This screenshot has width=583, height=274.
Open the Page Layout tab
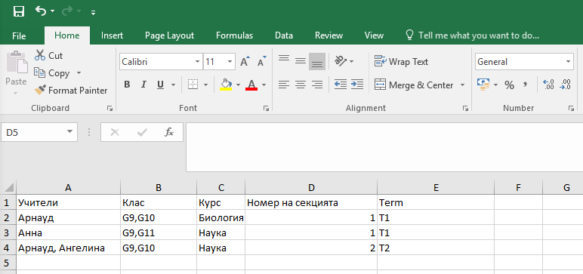coord(170,35)
